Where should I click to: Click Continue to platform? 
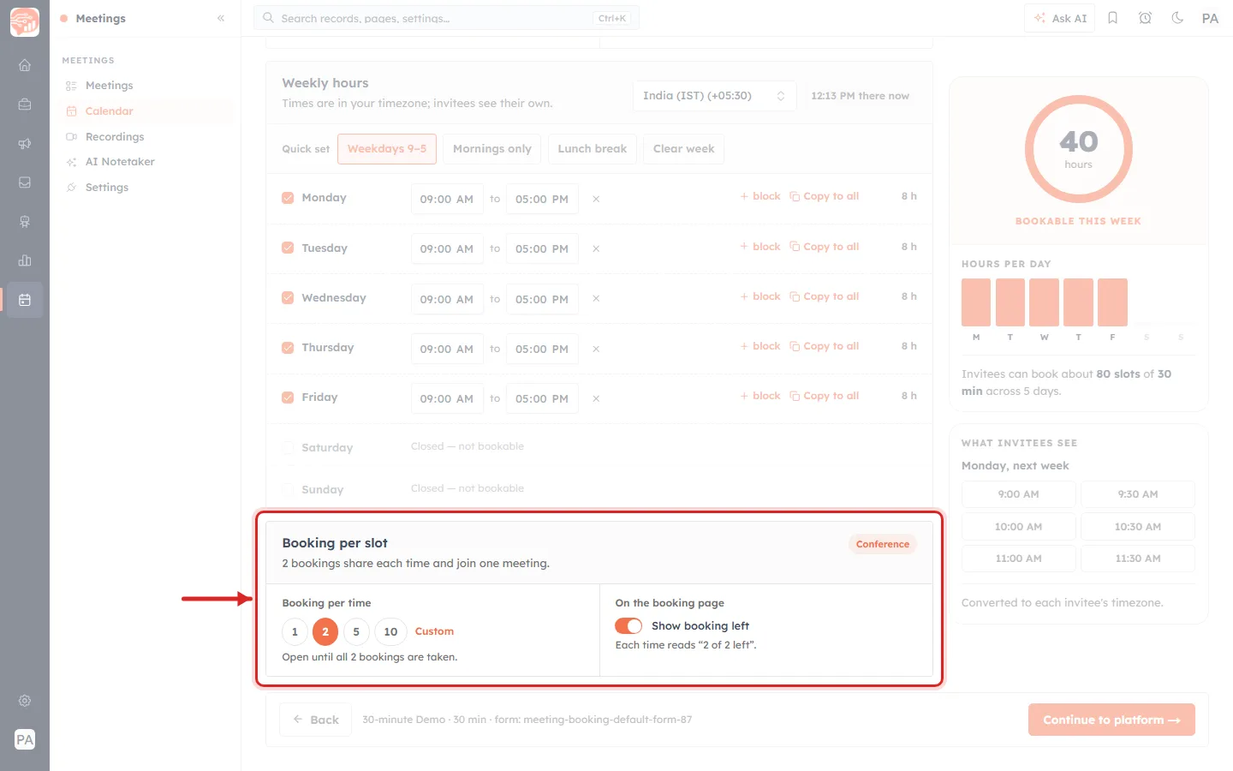(1111, 720)
